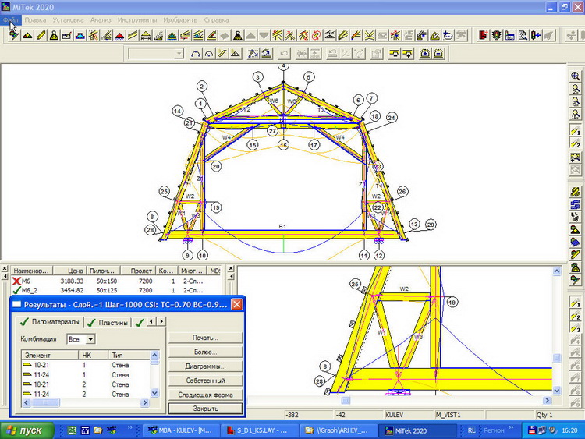Click the blue shapes icon on right toolbar

[x=575, y=204]
